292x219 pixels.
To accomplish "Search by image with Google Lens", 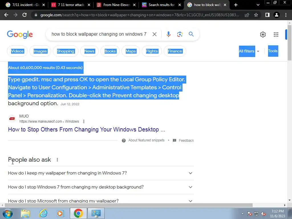I will point(180,34).
